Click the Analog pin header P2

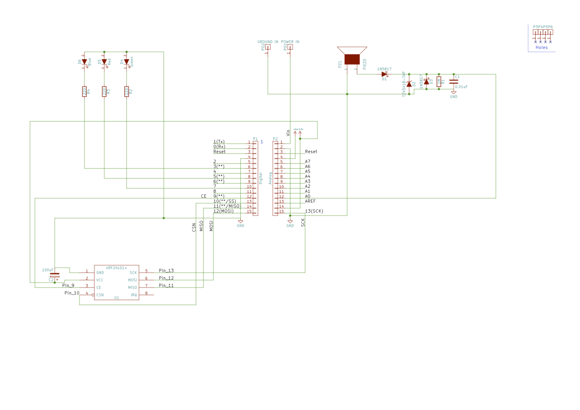coord(275,177)
